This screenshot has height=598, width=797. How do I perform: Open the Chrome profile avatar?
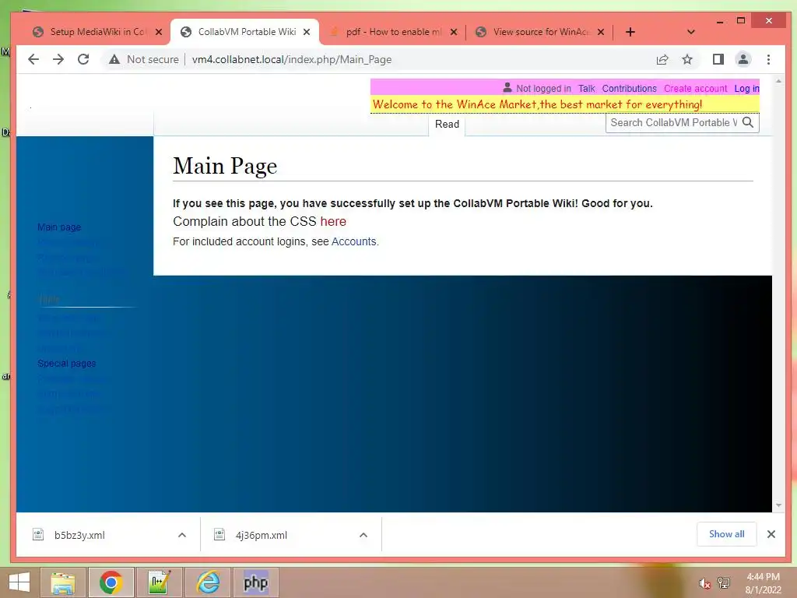(743, 59)
